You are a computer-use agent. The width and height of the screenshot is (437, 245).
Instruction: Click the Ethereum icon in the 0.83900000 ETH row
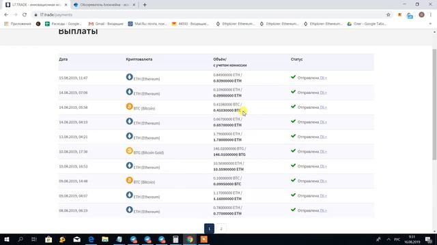129,77
